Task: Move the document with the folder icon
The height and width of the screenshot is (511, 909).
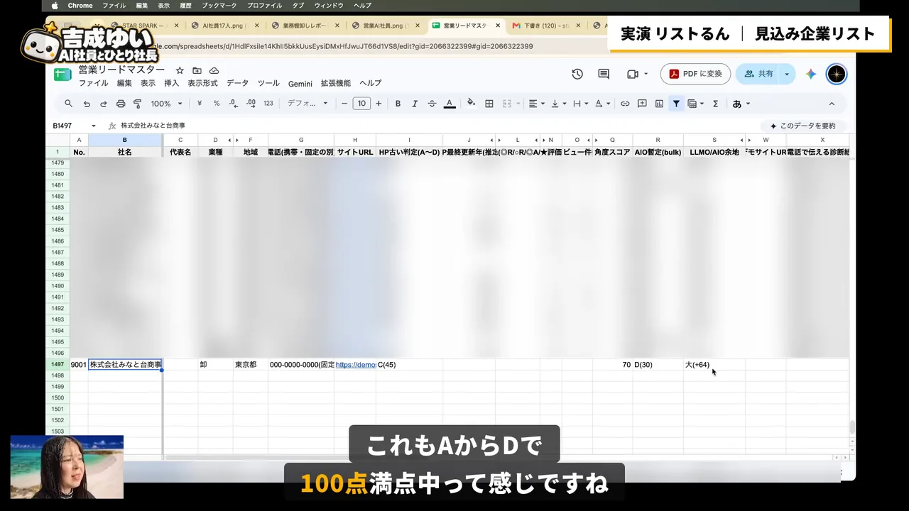Action: point(197,70)
